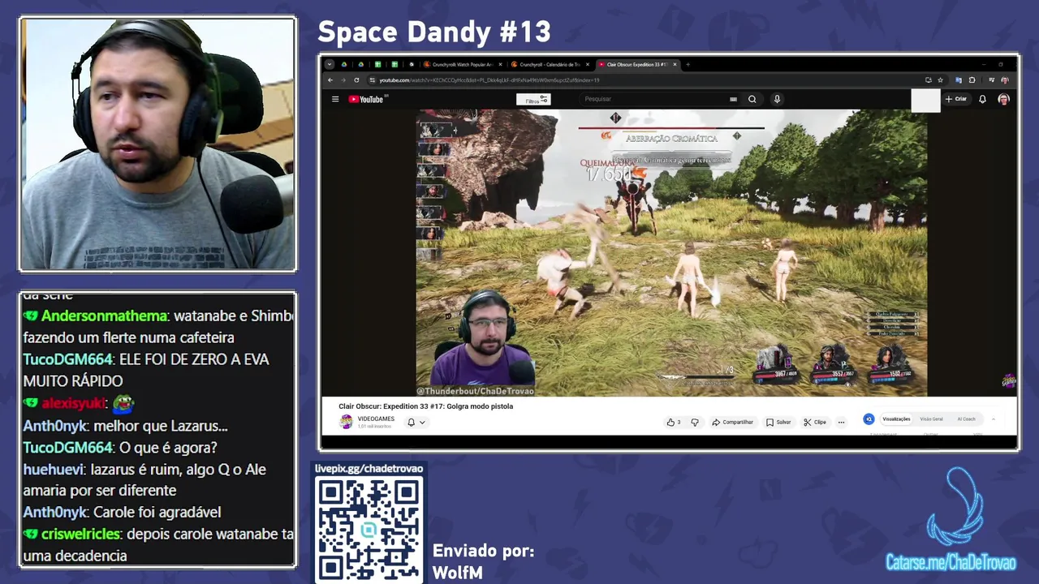Click the blue vidIQ extension icon
This screenshot has height=584, width=1039.
tap(869, 419)
